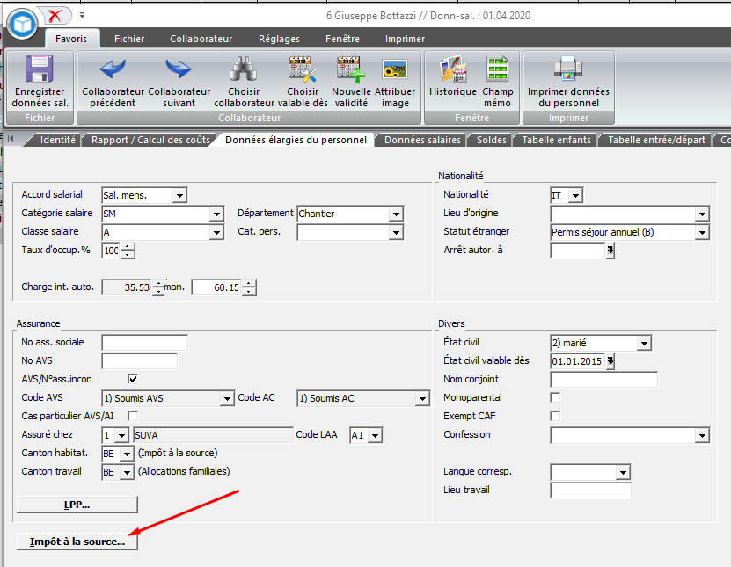
Task: Switch to Tabelle enfants tab
Action: [x=556, y=140]
